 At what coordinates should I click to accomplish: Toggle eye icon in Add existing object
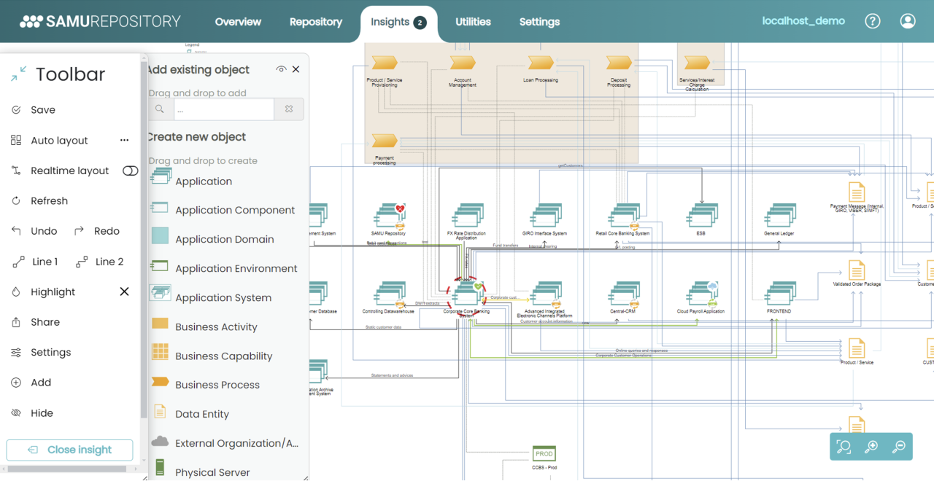[x=281, y=69]
